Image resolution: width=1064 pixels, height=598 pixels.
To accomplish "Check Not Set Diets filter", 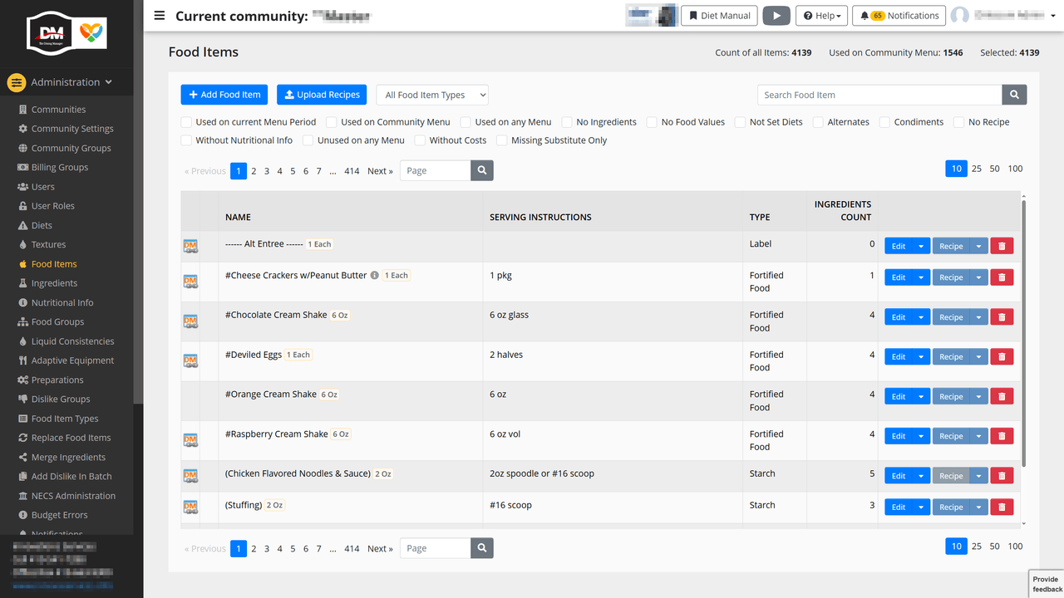I will (x=740, y=122).
